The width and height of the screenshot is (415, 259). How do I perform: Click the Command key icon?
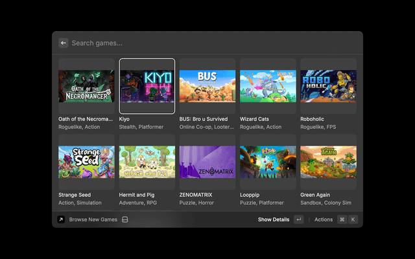342,220
